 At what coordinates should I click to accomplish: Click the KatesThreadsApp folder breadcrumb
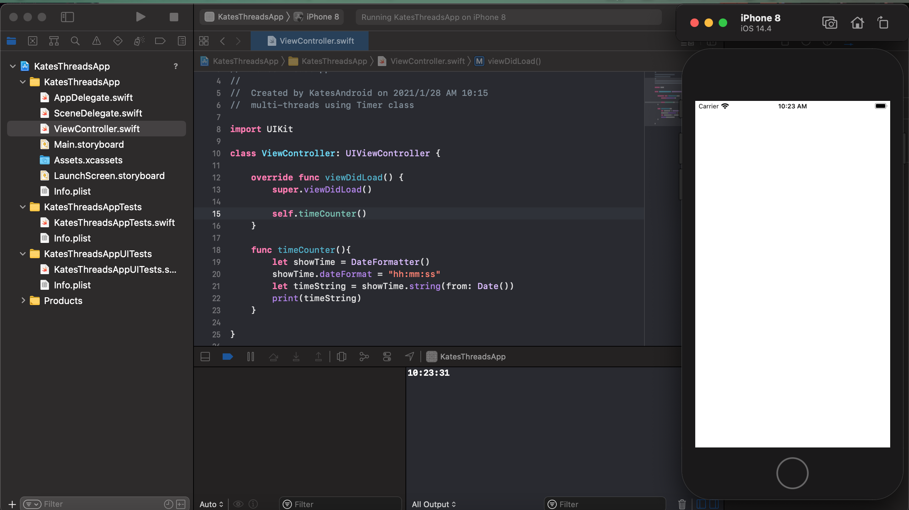point(328,61)
